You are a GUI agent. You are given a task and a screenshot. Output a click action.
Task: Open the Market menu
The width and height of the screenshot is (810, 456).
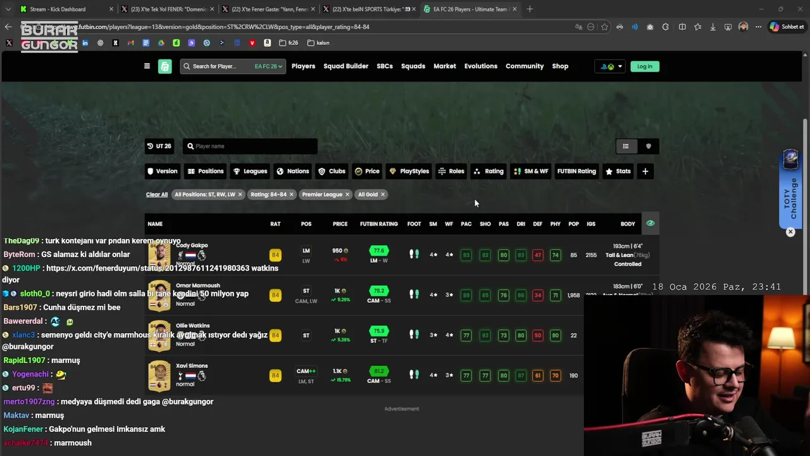pyautogui.click(x=445, y=66)
